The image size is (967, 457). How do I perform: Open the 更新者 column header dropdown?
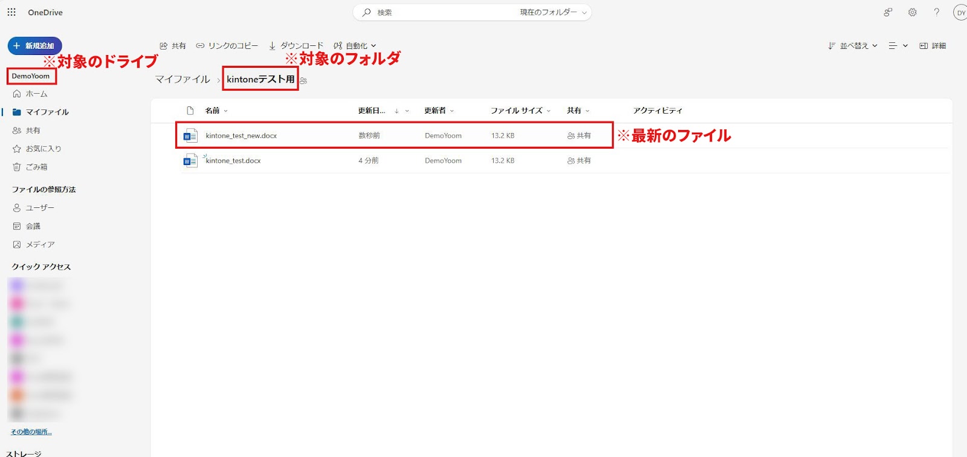click(x=452, y=111)
